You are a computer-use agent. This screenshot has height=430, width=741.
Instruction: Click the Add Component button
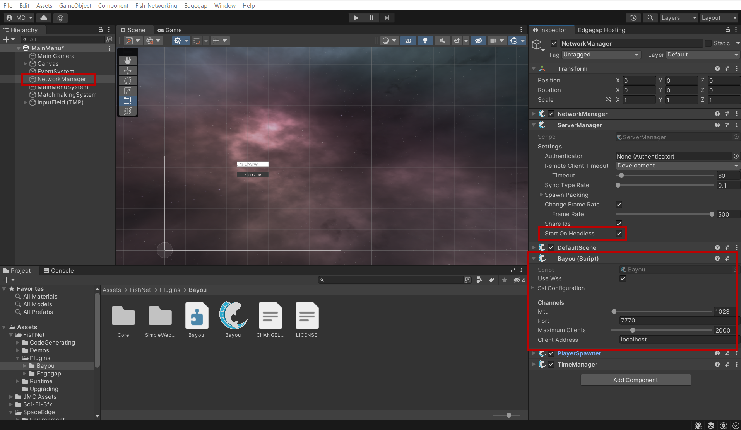coord(635,380)
